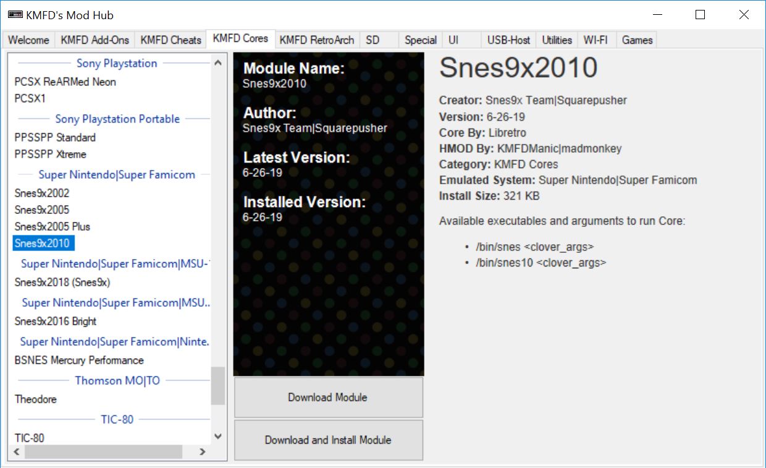
Task: Choose PPSSPP Xtreme in the list
Action: tap(50, 154)
